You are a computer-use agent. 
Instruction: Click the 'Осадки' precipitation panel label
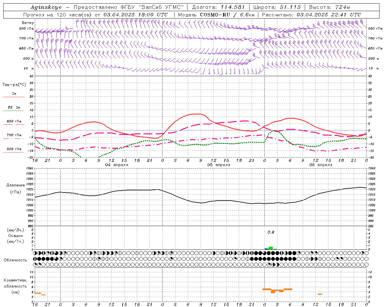click(15, 236)
